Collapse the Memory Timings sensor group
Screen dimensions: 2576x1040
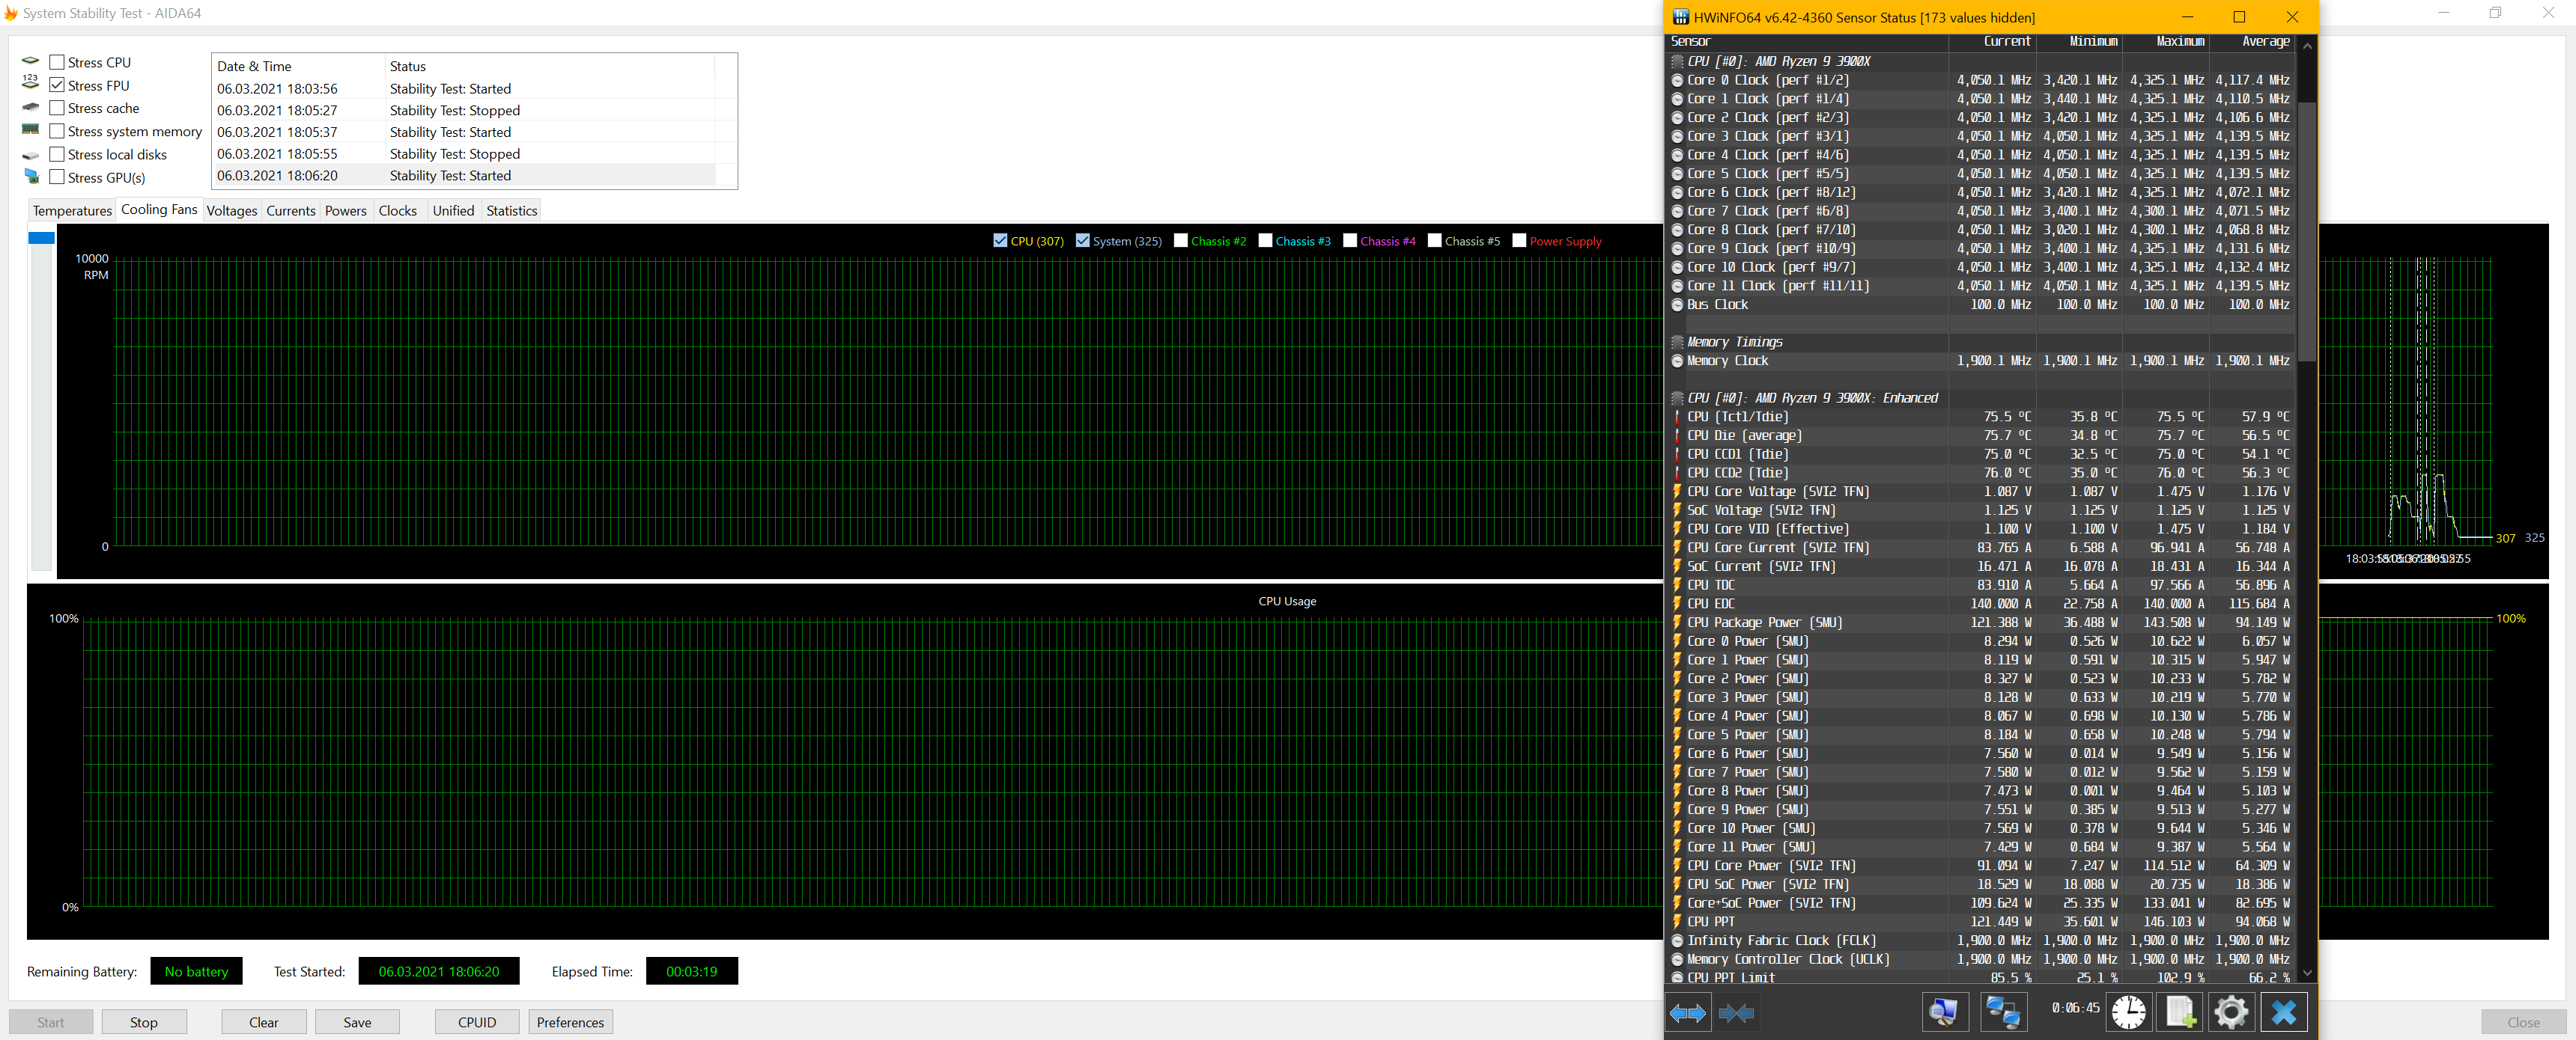pyautogui.click(x=1677, y=342)
